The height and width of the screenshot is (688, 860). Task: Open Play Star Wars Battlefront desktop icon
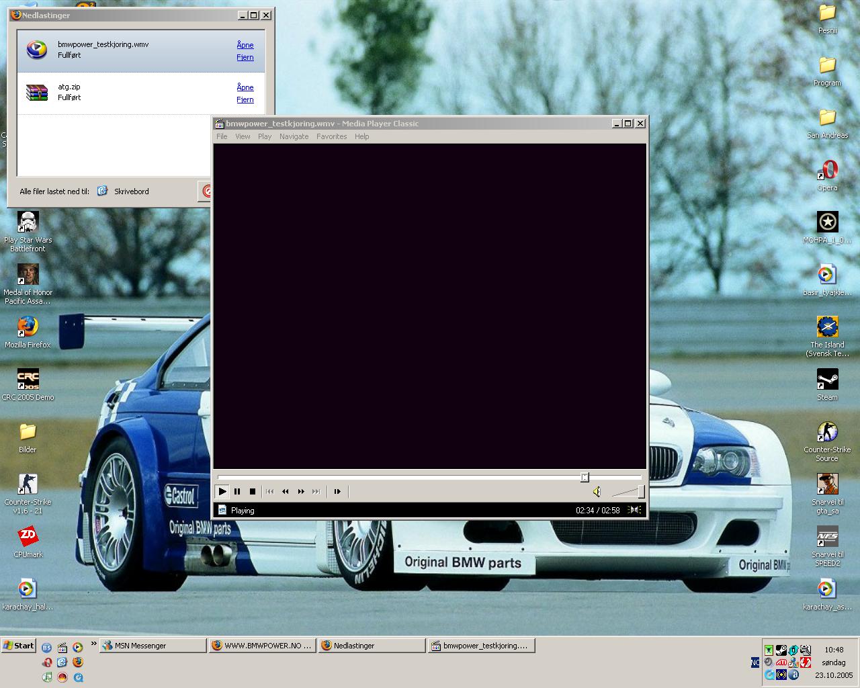coord(28,232)
